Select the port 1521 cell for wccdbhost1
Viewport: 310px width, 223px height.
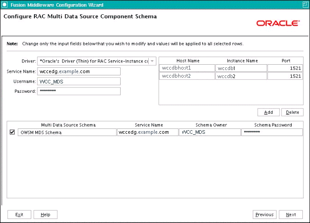click(x=285, y=68)
